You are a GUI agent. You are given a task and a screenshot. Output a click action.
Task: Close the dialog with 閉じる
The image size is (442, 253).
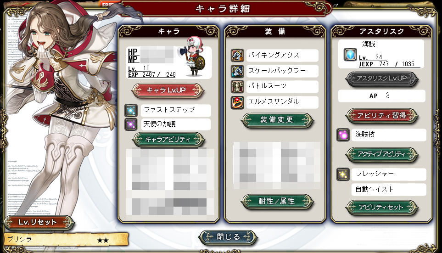pyautogui.click(x=228, y=237)
